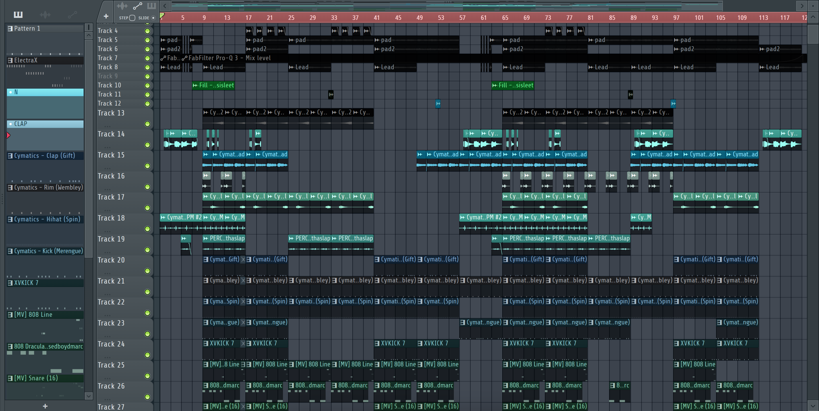Click Track 12 name header
This screenshot has width=819, height=411.
tap(109, 104)
